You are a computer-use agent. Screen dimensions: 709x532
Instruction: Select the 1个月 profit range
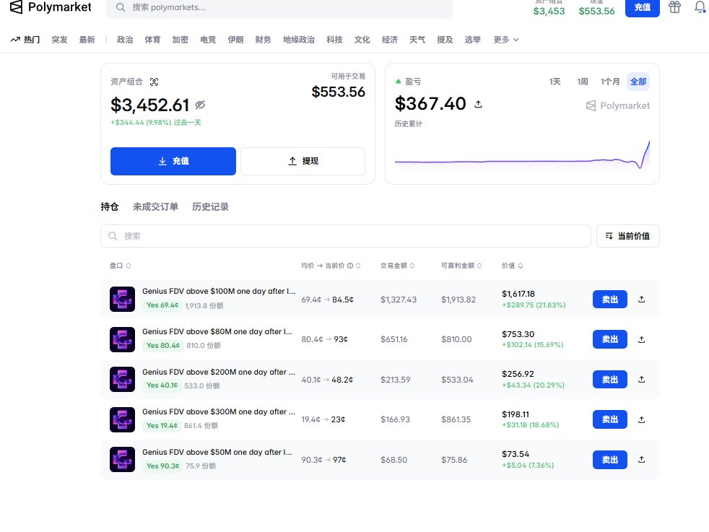[x=610, y=82]
